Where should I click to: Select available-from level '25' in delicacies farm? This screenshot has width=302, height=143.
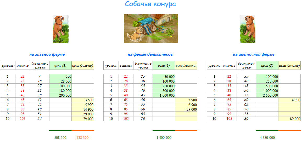coord(143,76)
